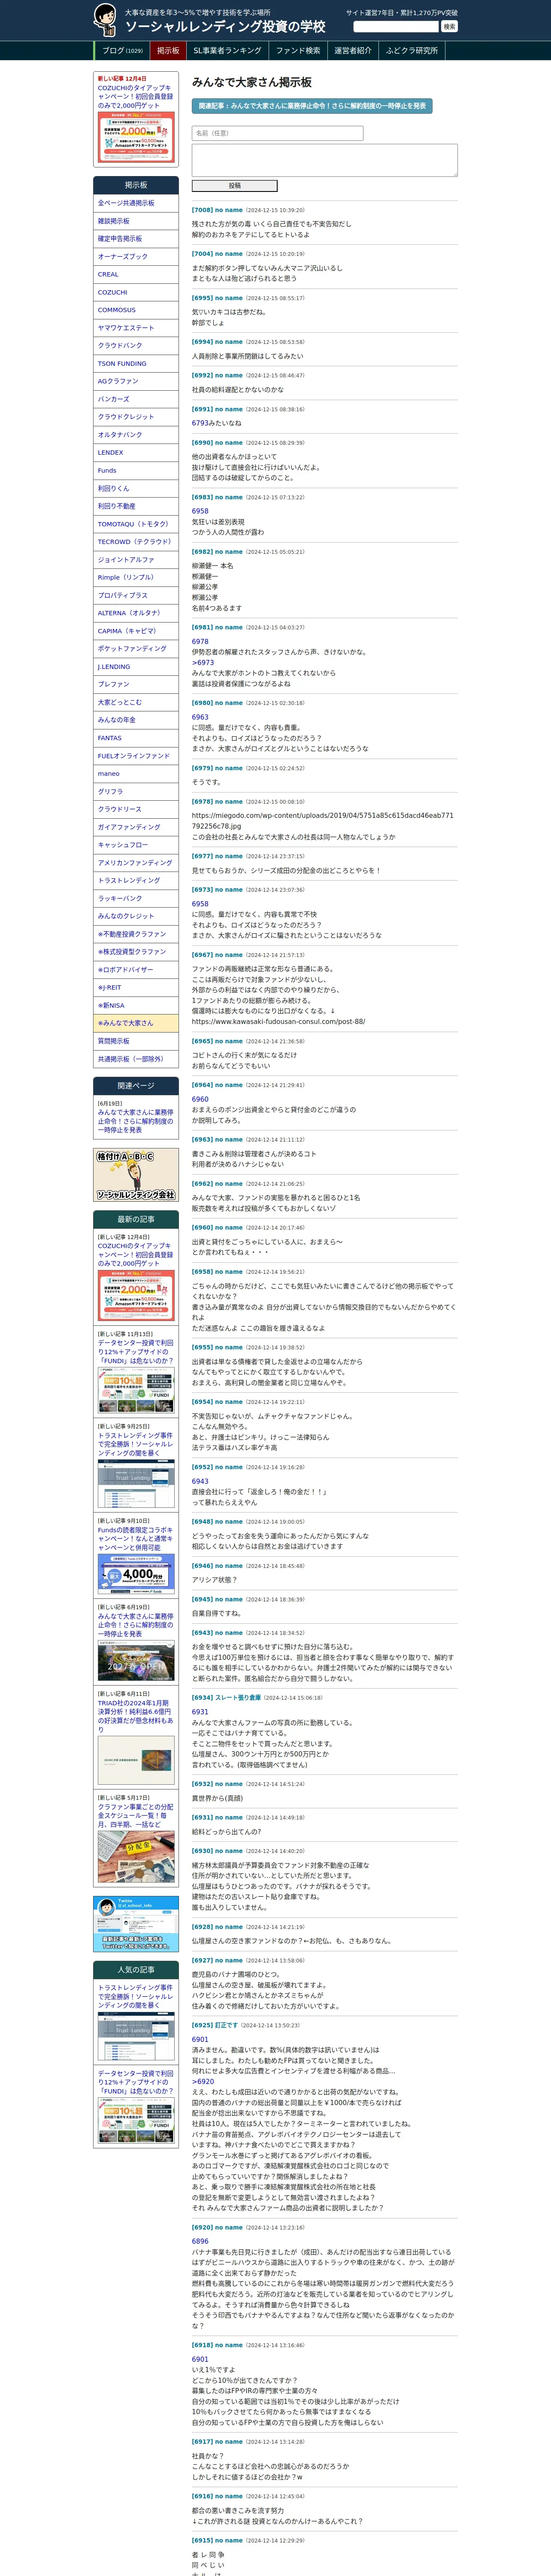Open the 6月19日 related page article link
This screenshot has width=551, height=2576.
[x=136, y=1121]
